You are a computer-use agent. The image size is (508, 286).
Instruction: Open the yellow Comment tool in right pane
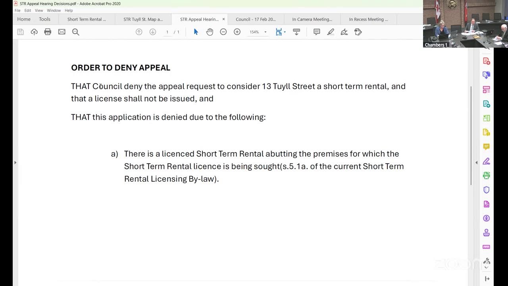tap(486, 147)
